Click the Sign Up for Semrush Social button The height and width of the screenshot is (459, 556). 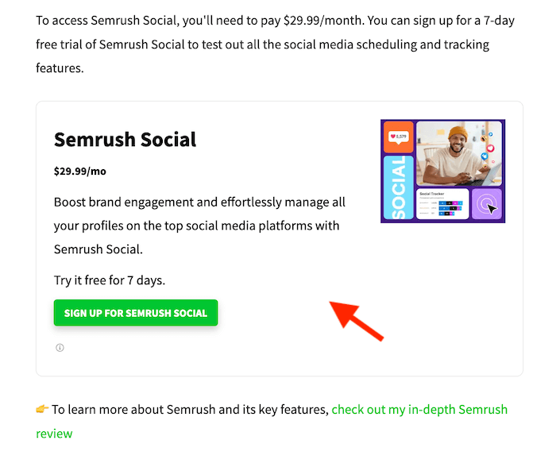tap(136, 313)
